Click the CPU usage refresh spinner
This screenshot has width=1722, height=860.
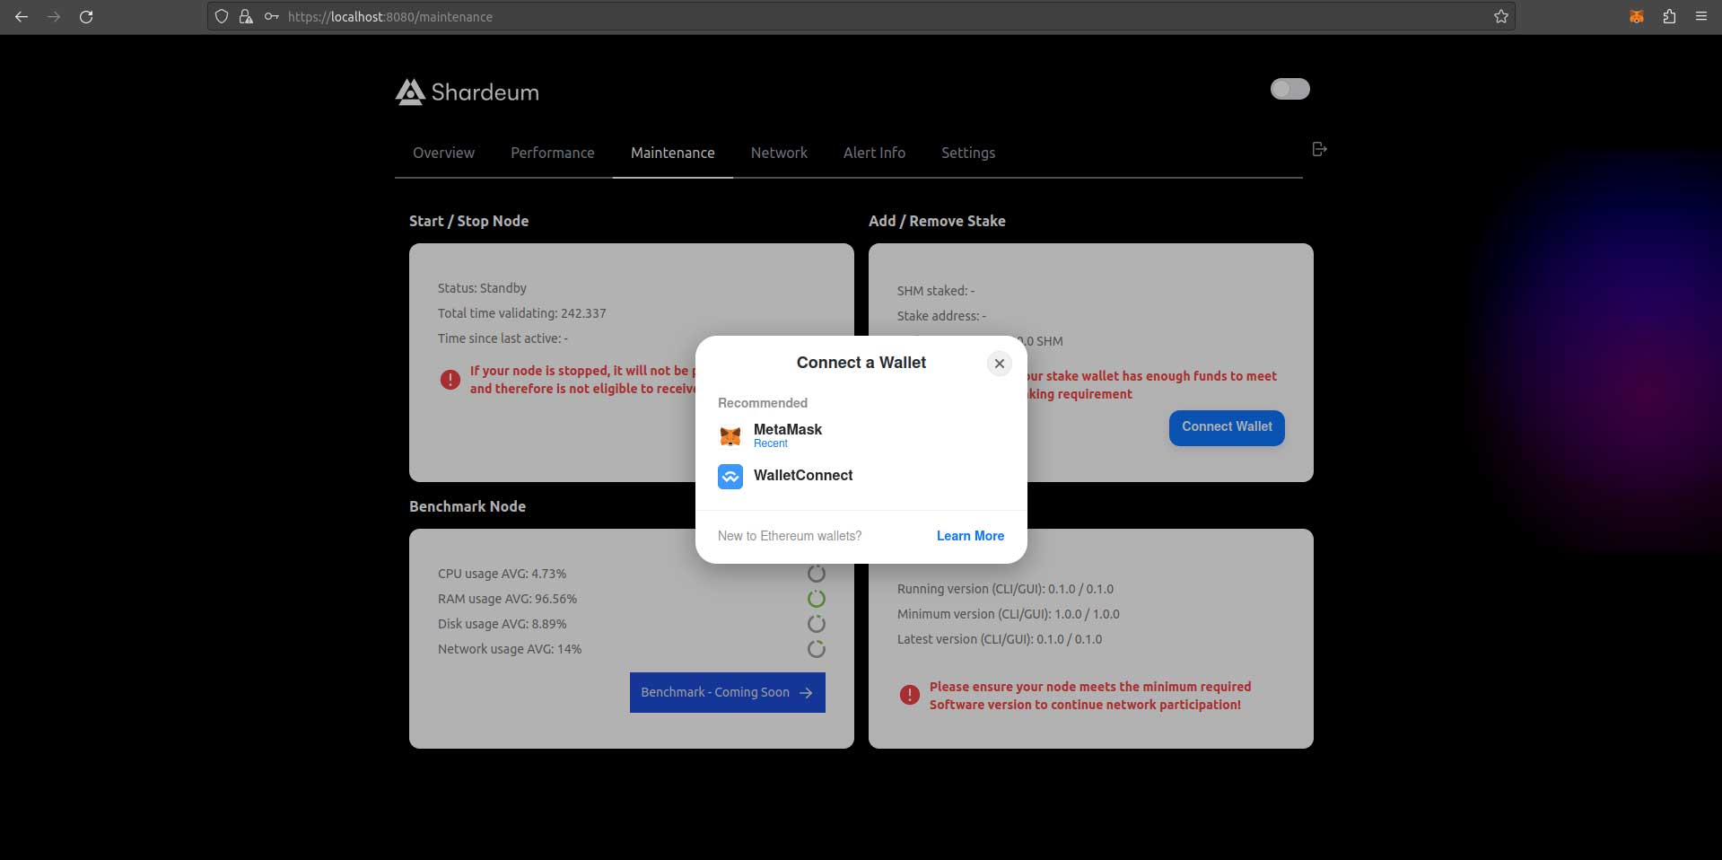coord(816,574)
